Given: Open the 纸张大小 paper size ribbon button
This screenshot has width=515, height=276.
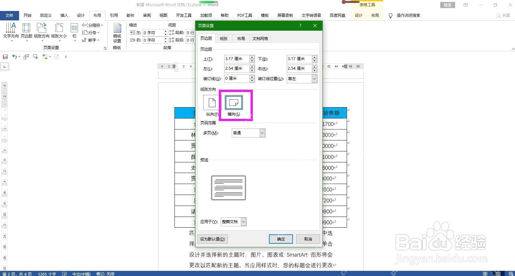Looking at the screenshot, I should [59, 32].
